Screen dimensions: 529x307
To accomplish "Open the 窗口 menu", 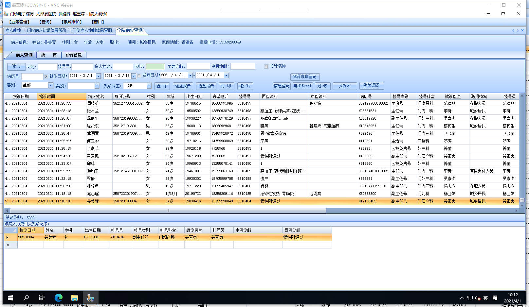I will (98, 22).
